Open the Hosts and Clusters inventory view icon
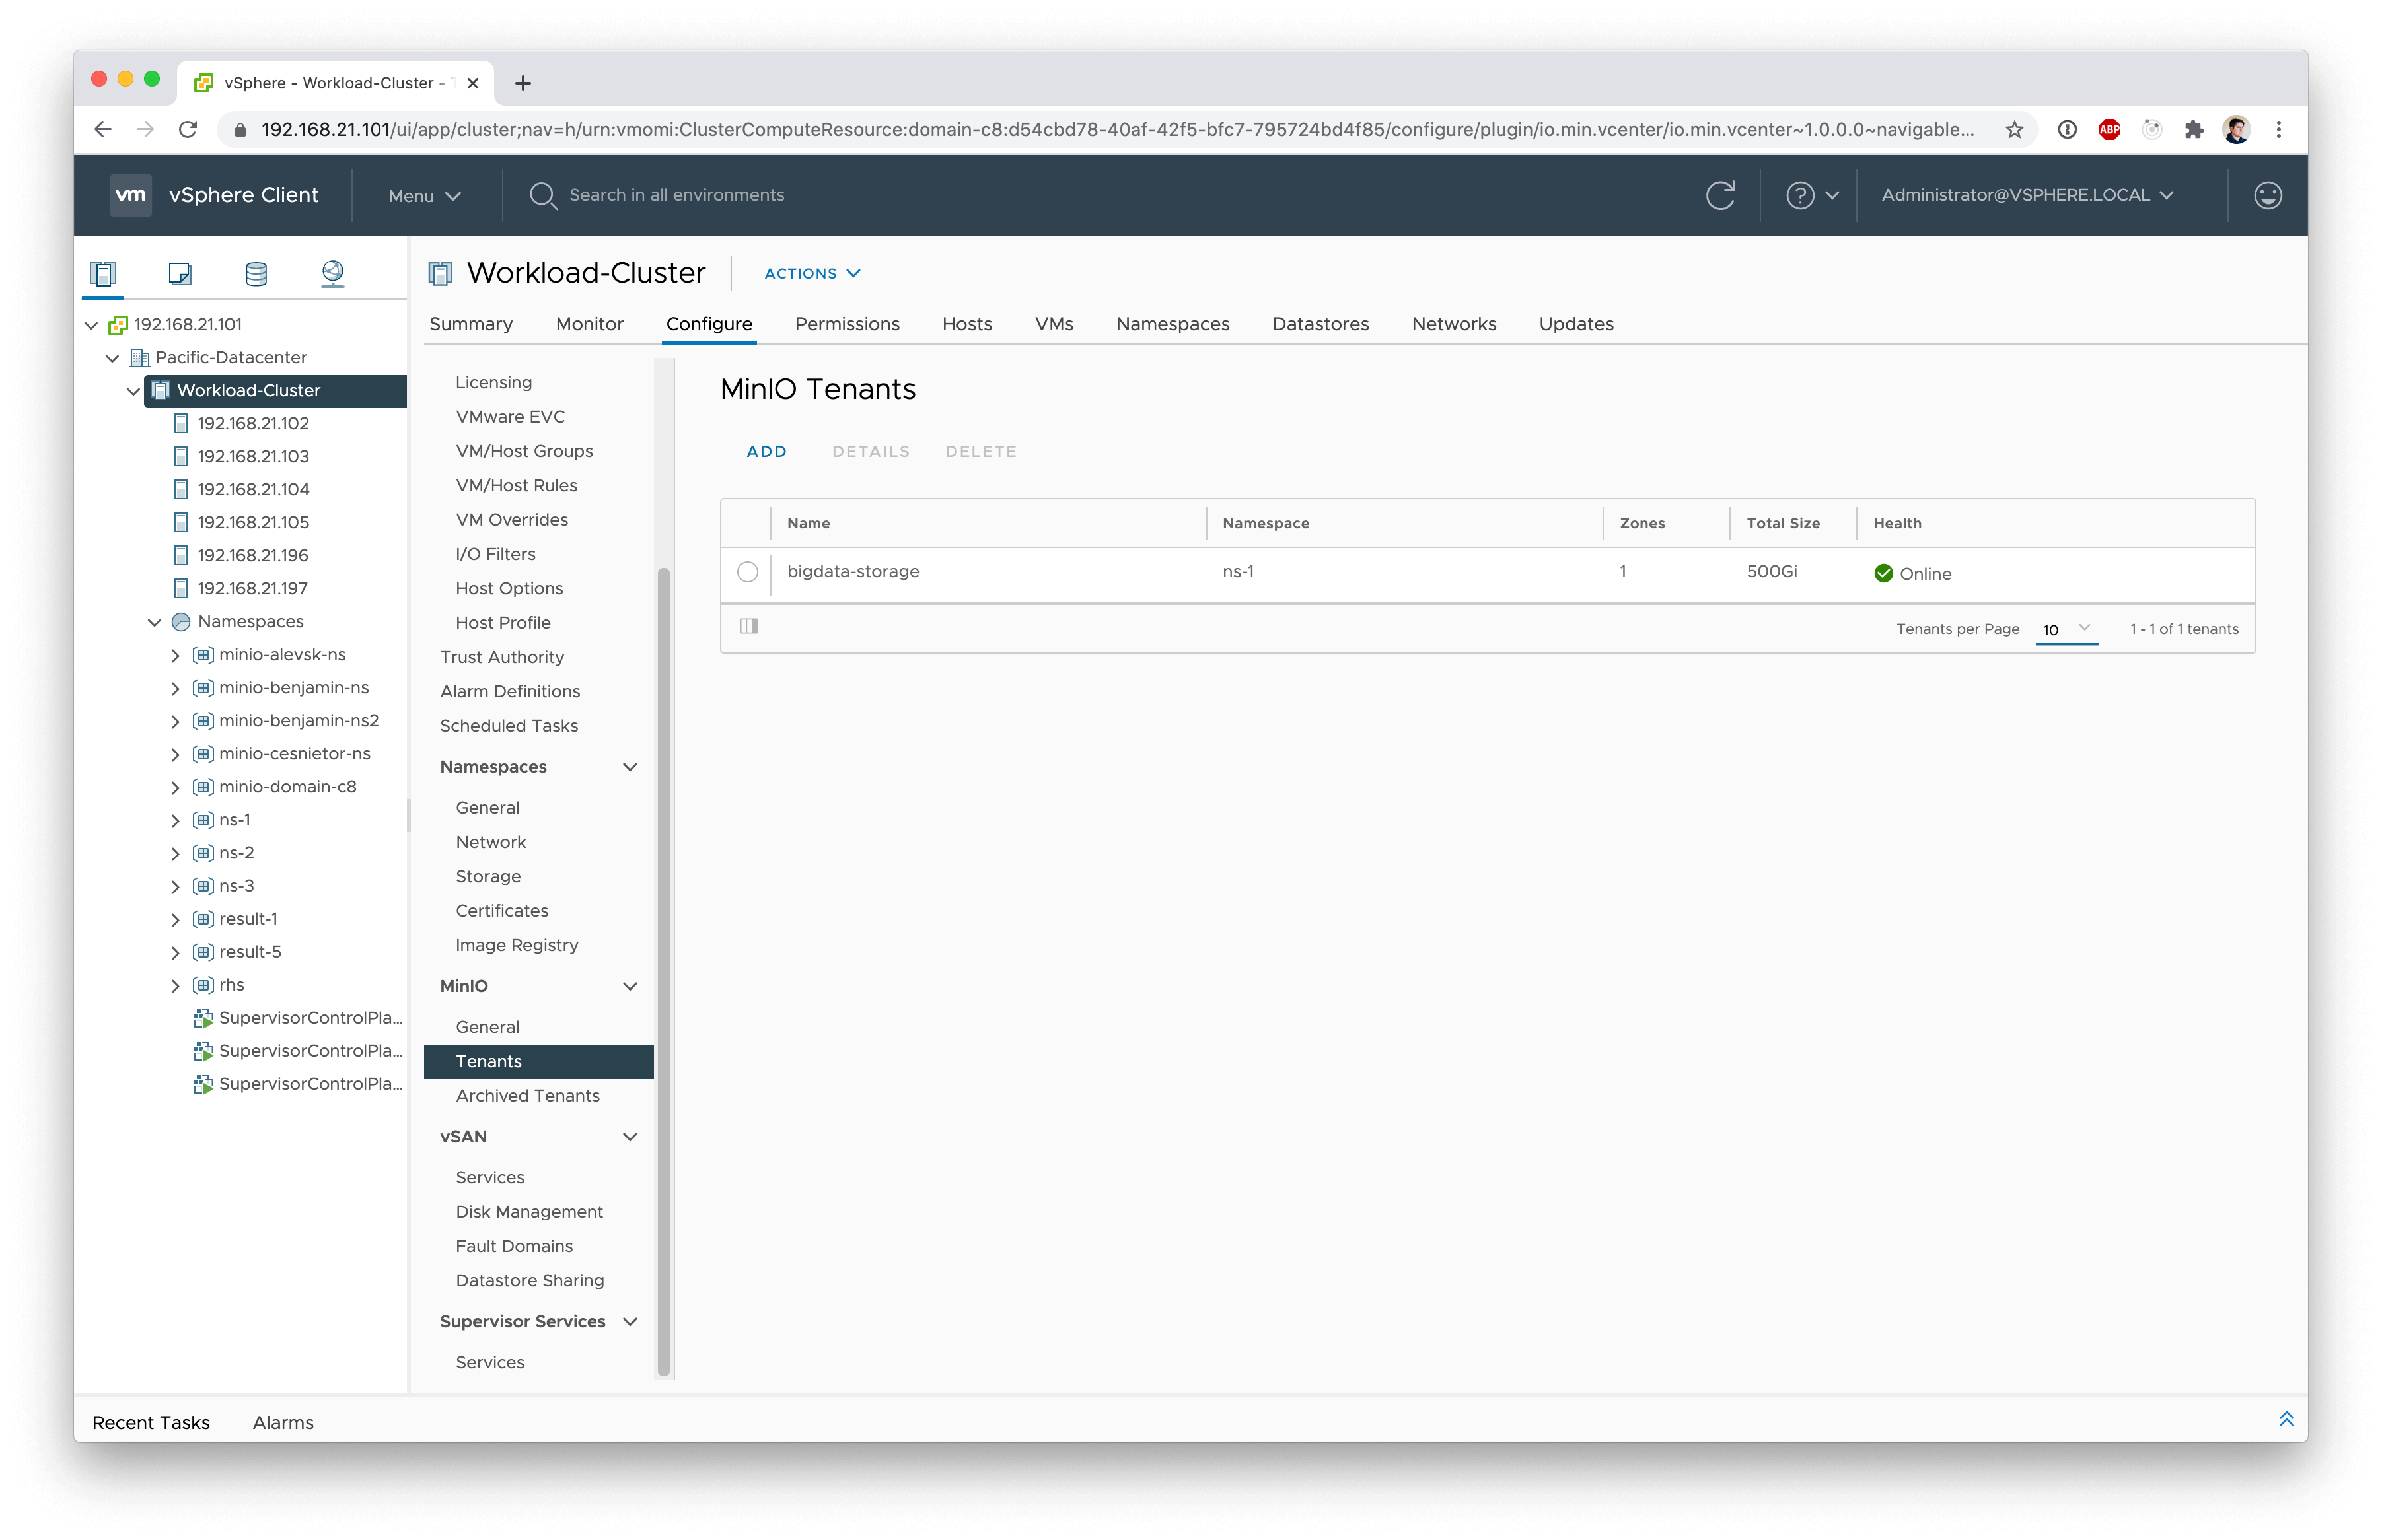The image size is (2382, 1540). pos(103,273)
